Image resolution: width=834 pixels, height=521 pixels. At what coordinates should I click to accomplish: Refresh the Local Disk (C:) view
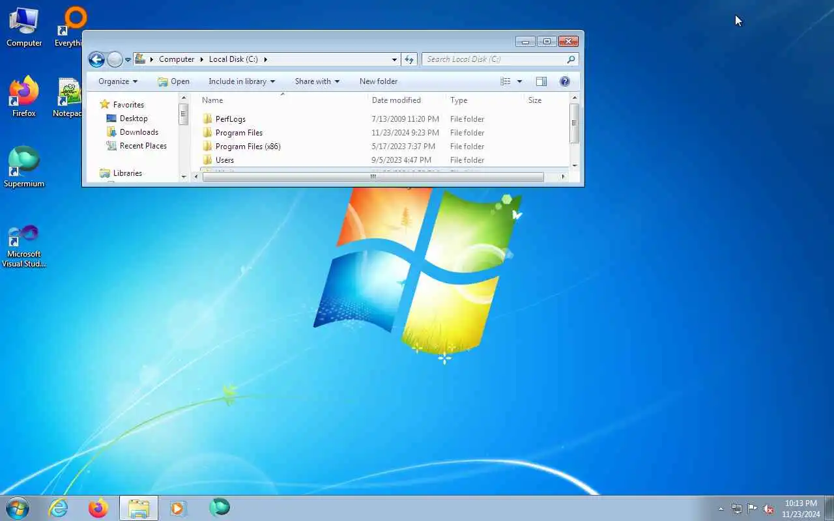pos(409,59)
